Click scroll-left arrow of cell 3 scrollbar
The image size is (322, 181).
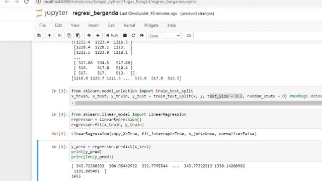(72, 103)
